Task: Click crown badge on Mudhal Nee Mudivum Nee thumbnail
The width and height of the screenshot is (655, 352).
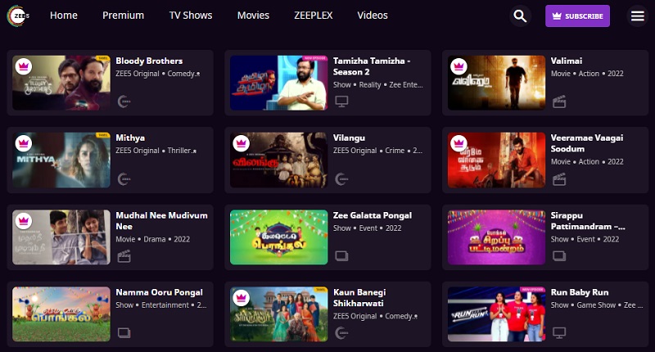Action: pyautogui.click(x=24, y=221)
